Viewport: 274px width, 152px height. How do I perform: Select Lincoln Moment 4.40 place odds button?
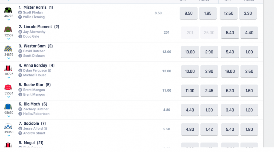tap(249, 33)
